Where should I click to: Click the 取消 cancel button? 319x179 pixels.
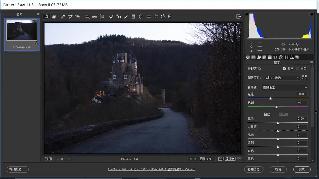278,169
